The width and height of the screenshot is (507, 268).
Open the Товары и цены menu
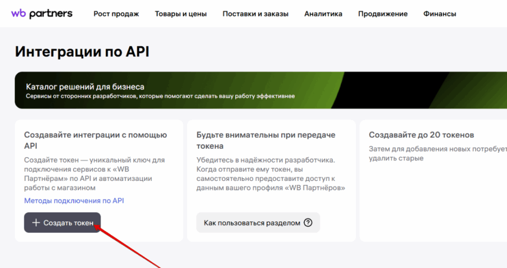click(x=181, y=14)
